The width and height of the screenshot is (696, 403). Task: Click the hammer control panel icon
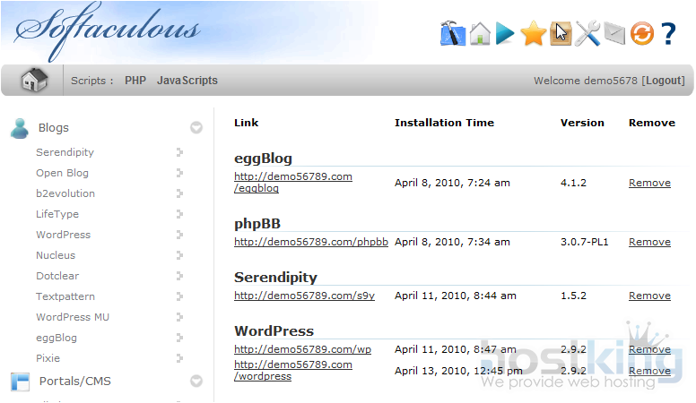point(453,34)
